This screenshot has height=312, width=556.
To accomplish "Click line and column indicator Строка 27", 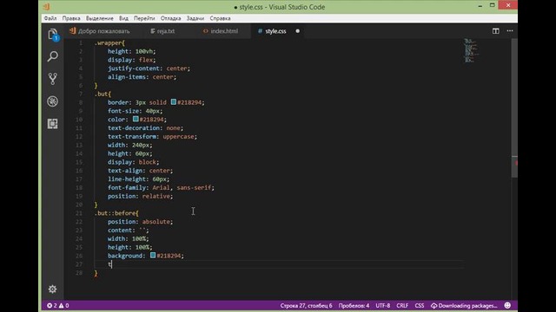I will 306,306.
